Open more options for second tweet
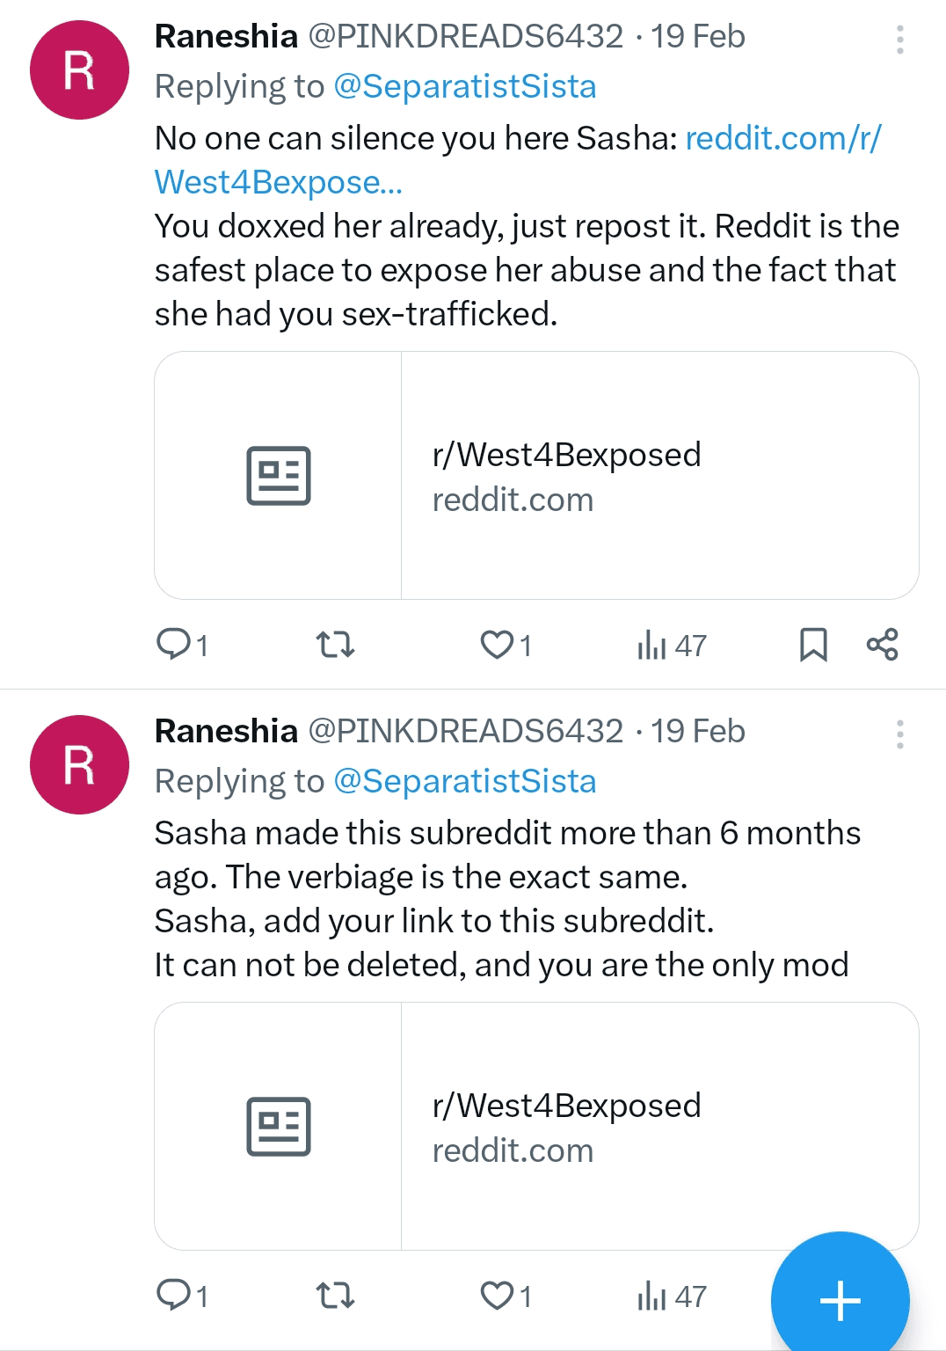 [x=899, y=734]
